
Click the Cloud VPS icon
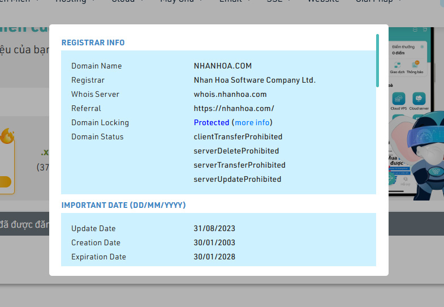399,99
